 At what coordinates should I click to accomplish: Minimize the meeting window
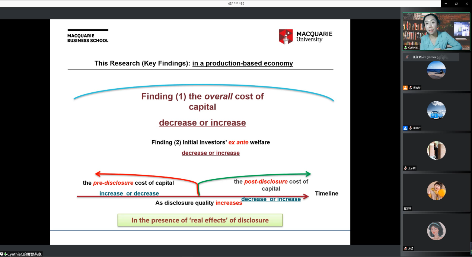pos(446,4)
